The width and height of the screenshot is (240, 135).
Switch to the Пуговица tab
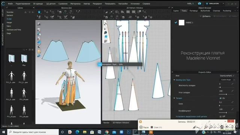193,11
